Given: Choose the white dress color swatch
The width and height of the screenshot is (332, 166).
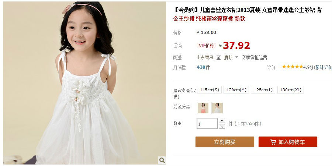Looking at the screenshot, I should coord(217,108).
